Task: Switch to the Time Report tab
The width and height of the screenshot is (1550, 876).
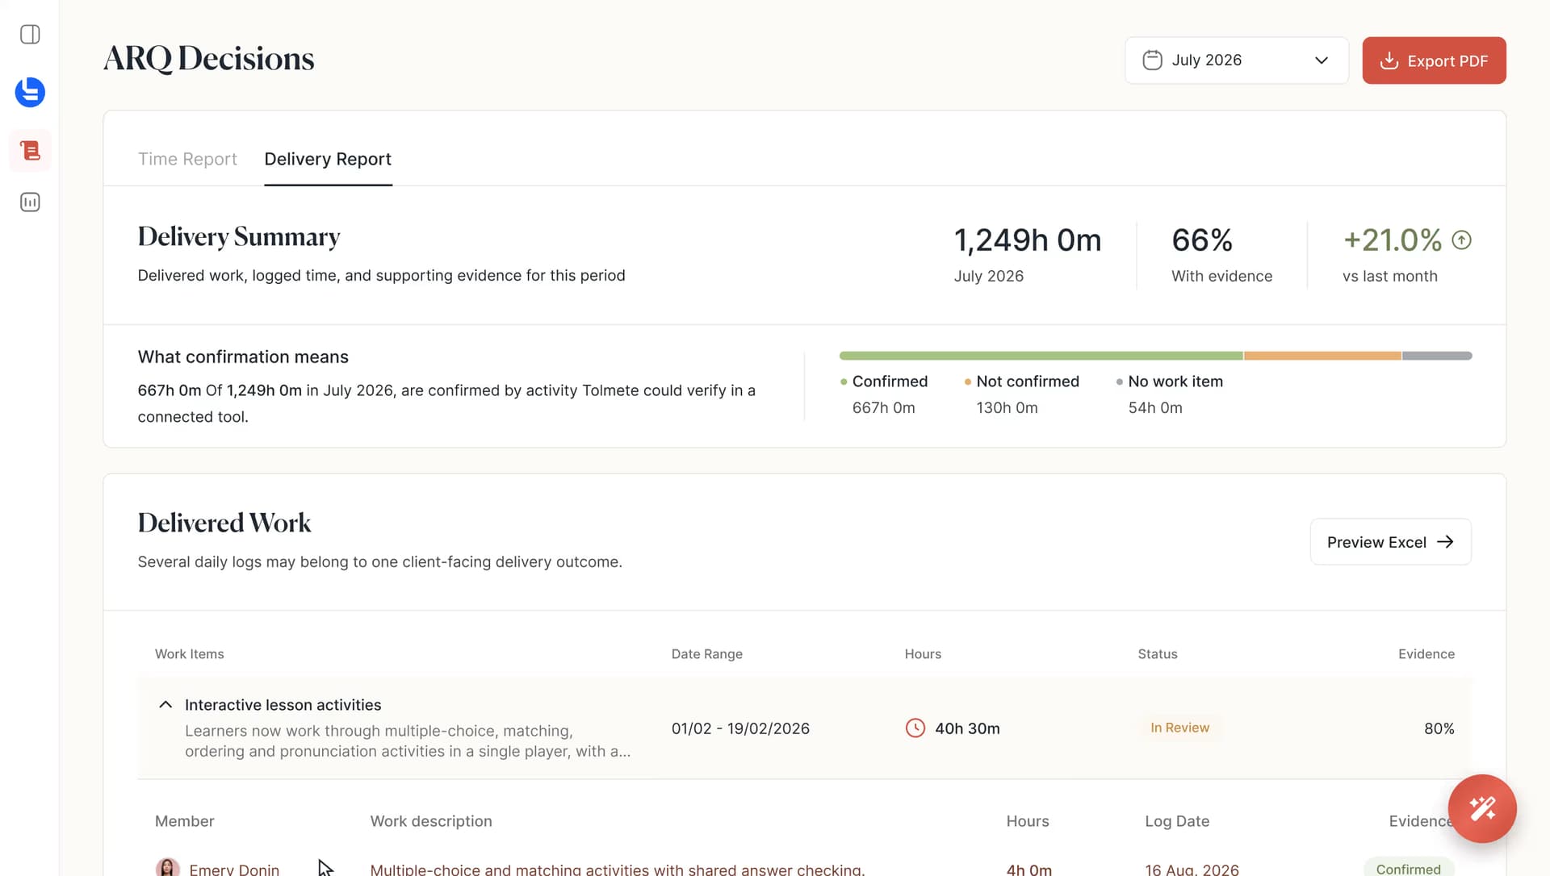Action: click(x=187, y=159)
